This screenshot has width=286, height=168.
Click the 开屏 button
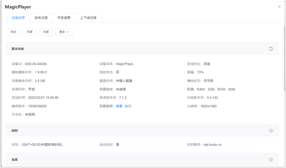[x=30, y=32]
